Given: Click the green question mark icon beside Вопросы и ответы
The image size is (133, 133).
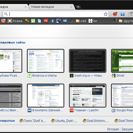Looking at the screenshot, I should coord(30,76).
